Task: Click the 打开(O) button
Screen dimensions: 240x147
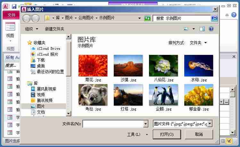Action: [x=167, y=134]
